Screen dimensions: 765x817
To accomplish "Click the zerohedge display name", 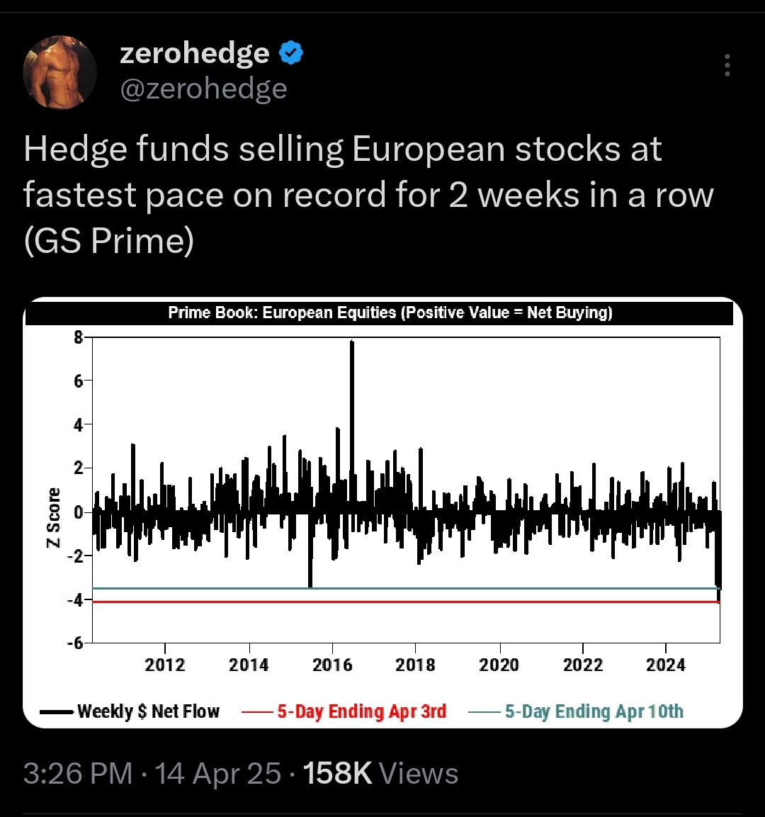I will click(195, 52).
